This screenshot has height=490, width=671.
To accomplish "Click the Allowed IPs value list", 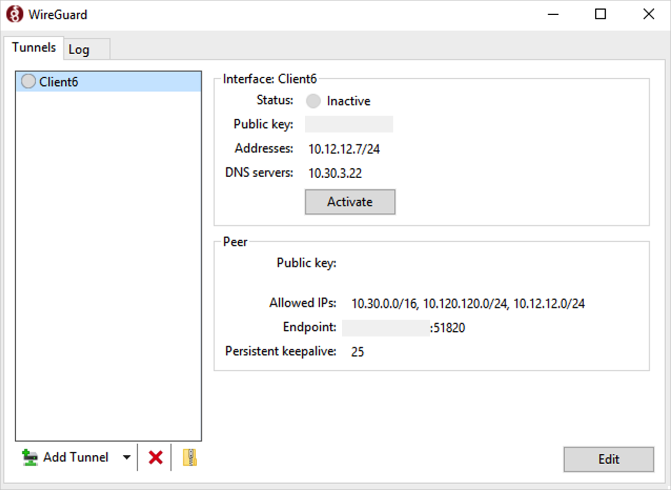I will tap(468, 303).
